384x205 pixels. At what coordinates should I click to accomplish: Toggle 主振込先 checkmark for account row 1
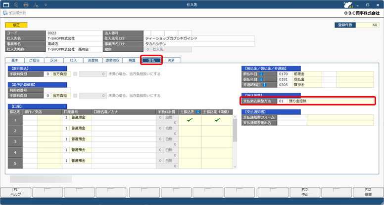tap(190, 120)
